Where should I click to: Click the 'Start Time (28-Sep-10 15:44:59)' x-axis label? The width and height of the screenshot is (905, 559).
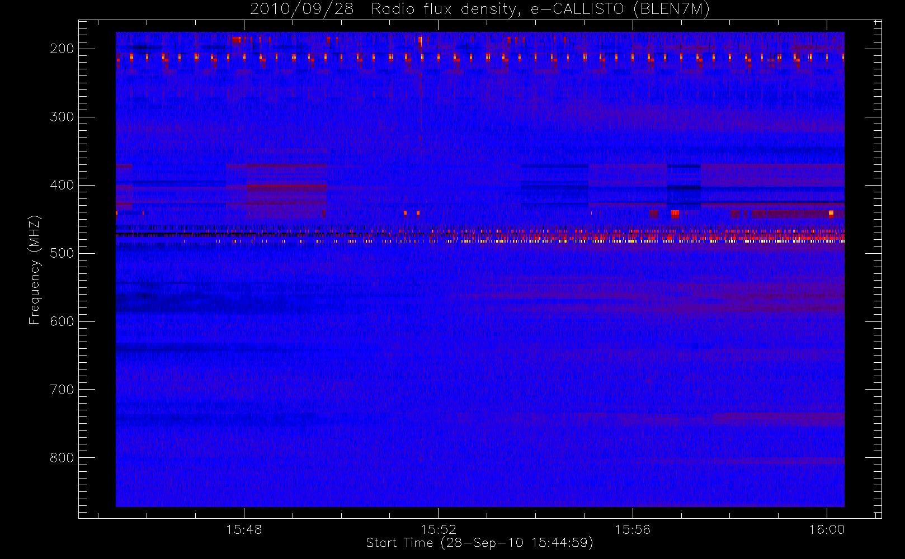(x=479, y=543)
